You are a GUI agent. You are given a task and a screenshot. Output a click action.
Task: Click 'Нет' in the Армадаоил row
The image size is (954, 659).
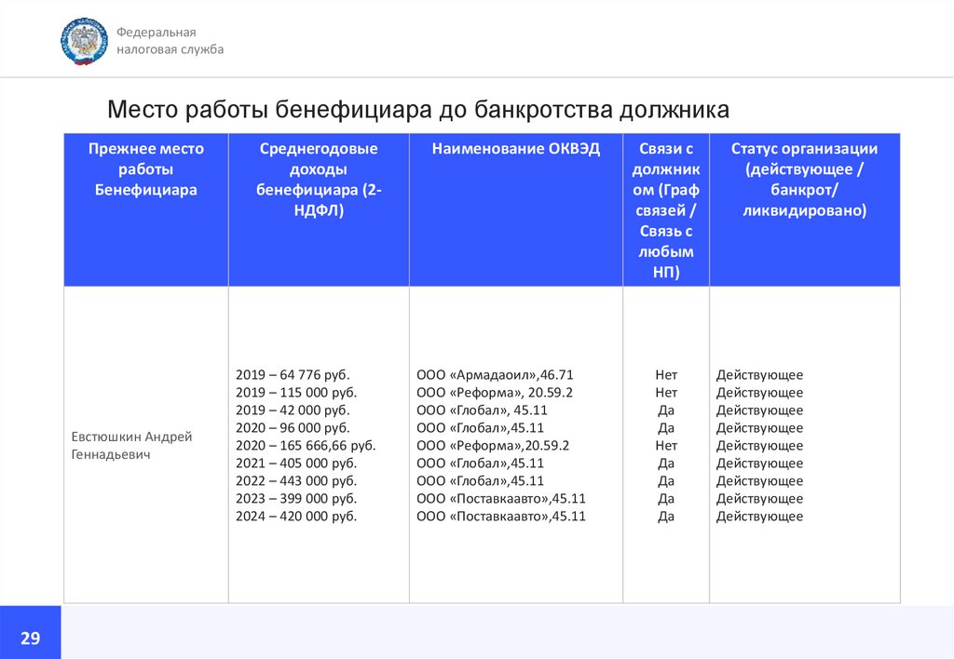666,375
